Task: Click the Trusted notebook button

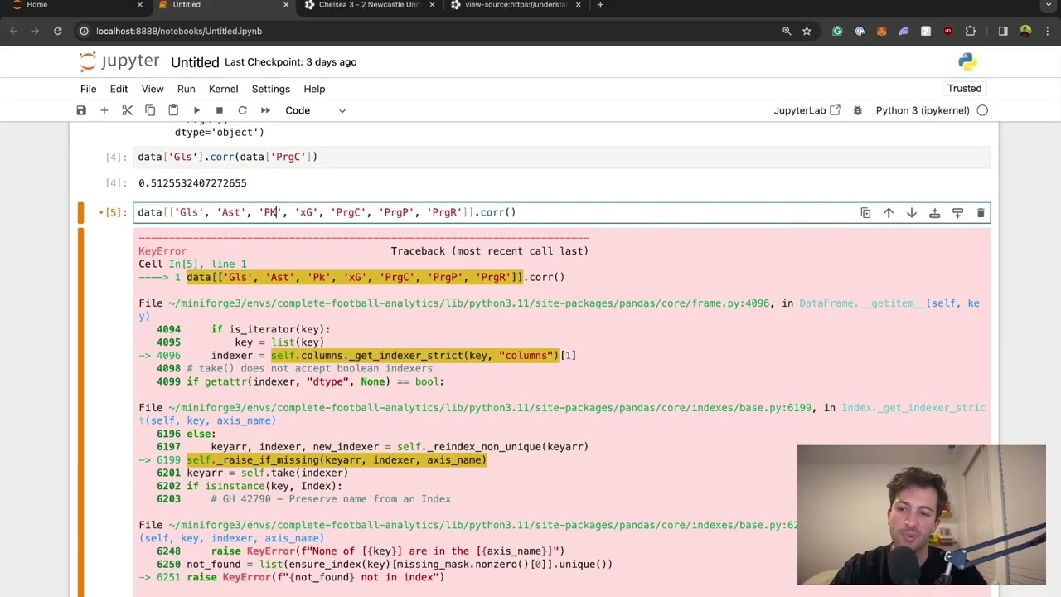Action: point(964,88)
